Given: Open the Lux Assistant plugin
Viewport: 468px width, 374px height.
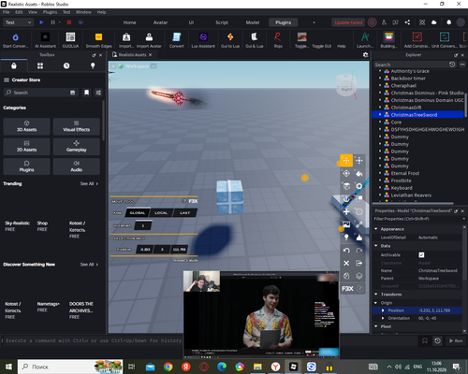Looking at the screenshot, I should (x=203, y=40).
